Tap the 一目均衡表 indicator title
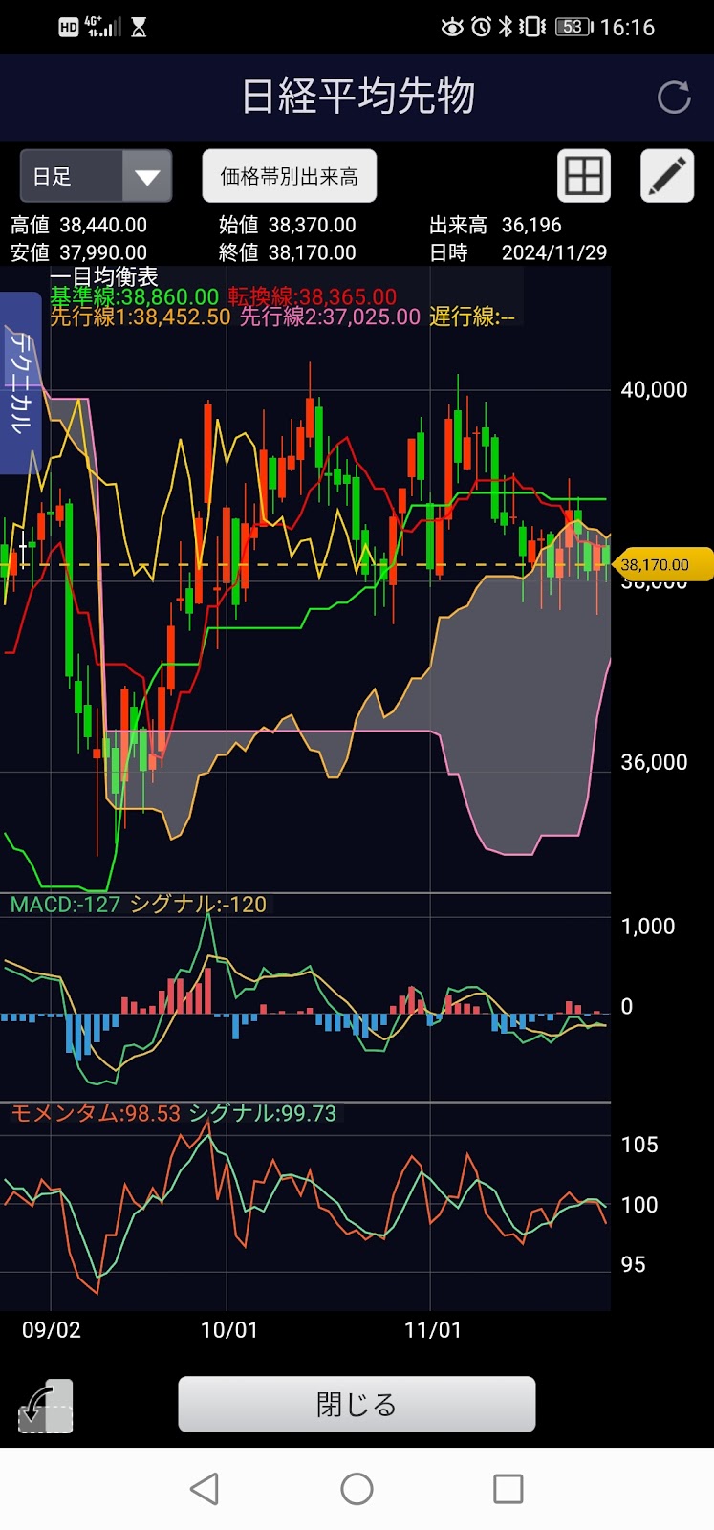Screen dimensions: 714x1530 103,276
